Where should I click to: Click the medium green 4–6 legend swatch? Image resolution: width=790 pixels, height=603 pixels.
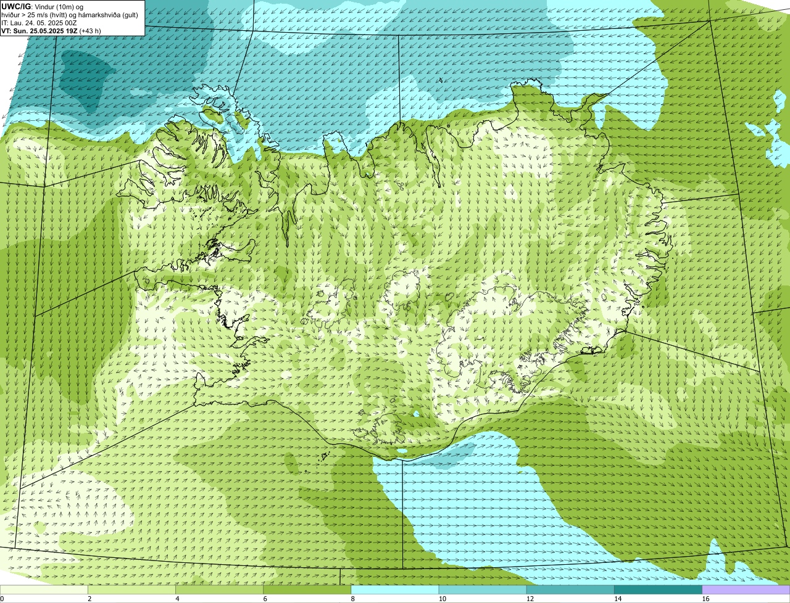coord(220,590)
